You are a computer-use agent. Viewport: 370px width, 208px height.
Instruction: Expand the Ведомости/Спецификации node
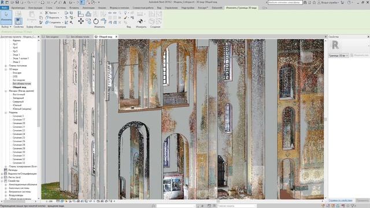tap(2, 173)
